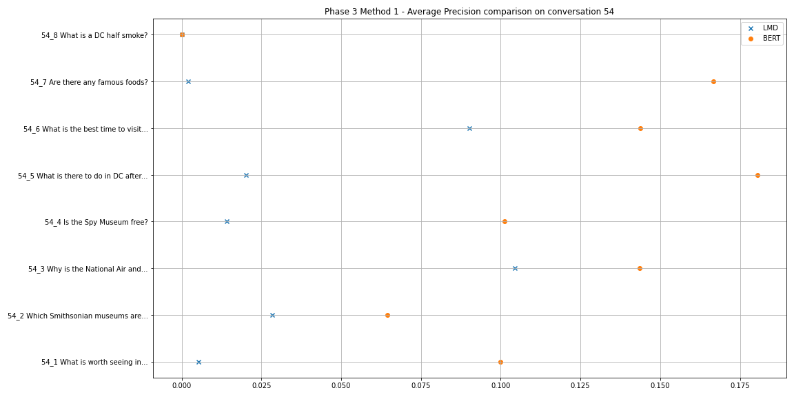Click the LMD x marker on row 54_6
Screen dimensions: 794x397
pyautogui.click(x=469, y=128)
